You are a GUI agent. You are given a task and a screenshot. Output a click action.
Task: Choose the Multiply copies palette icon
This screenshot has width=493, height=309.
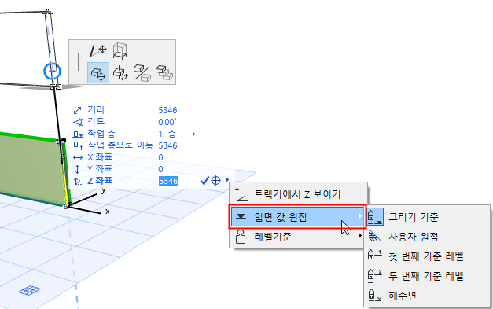[x=164, y=73]
